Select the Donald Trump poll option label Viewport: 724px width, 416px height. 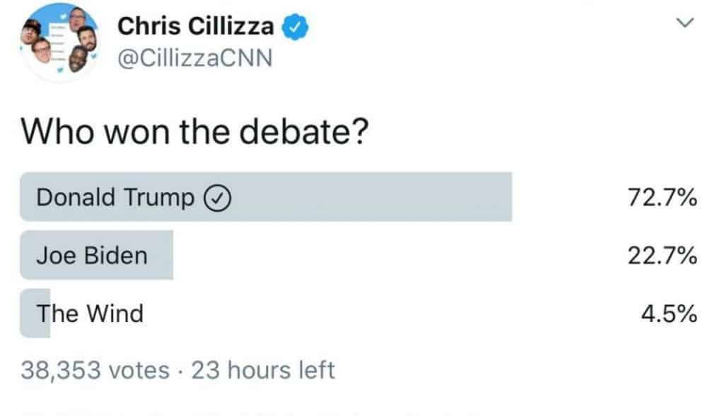[115, 198]
